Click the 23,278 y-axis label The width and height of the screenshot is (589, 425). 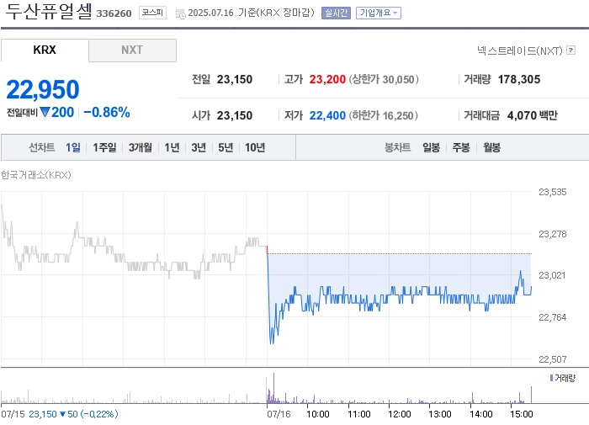[553, 234]
